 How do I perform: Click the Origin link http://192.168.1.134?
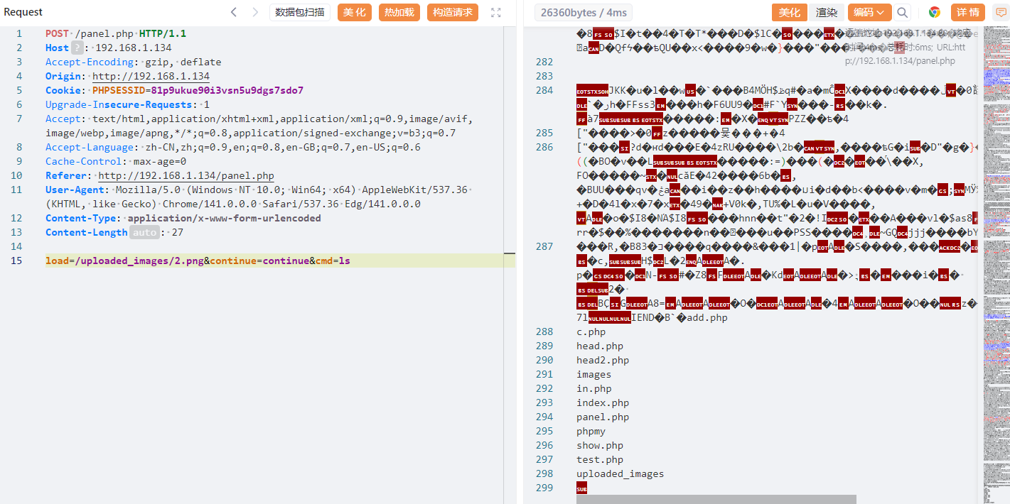[x=151, y=76]
